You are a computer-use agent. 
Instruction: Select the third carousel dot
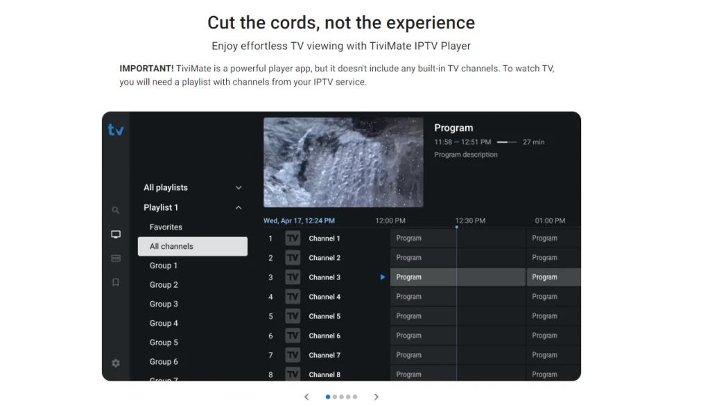(341, 397)
